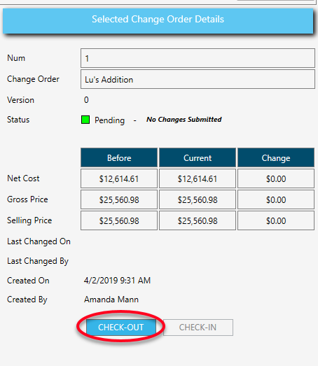Select the Selling Price Change value cell
Screen dimensions: 318x366
pos(276,220)
